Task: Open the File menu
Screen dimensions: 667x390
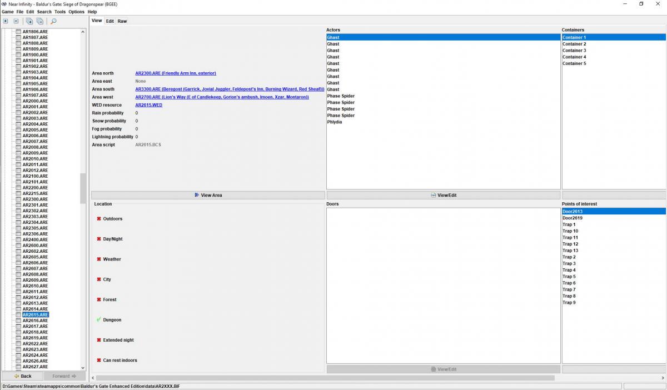Action: [x=20, y=12]
